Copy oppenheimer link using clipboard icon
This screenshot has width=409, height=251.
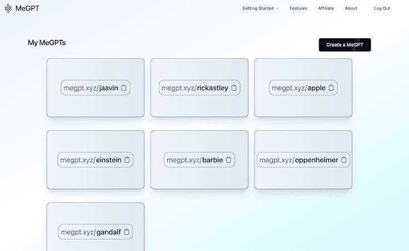point(343,160)
